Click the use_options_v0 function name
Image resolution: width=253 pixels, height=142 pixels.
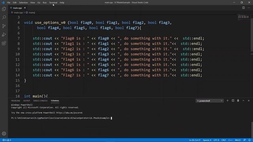[50, 22]
